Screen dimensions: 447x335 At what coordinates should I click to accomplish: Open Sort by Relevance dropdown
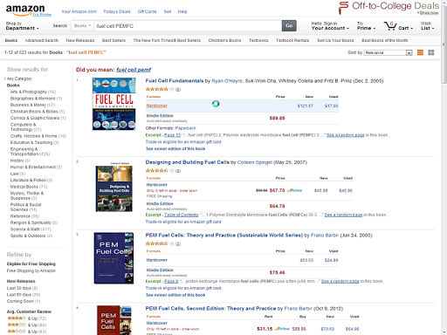(388, 52)
